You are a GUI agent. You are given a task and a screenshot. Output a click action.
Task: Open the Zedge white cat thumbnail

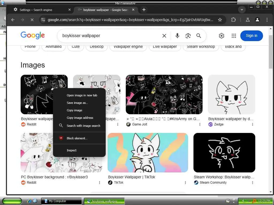click(231, 94)
